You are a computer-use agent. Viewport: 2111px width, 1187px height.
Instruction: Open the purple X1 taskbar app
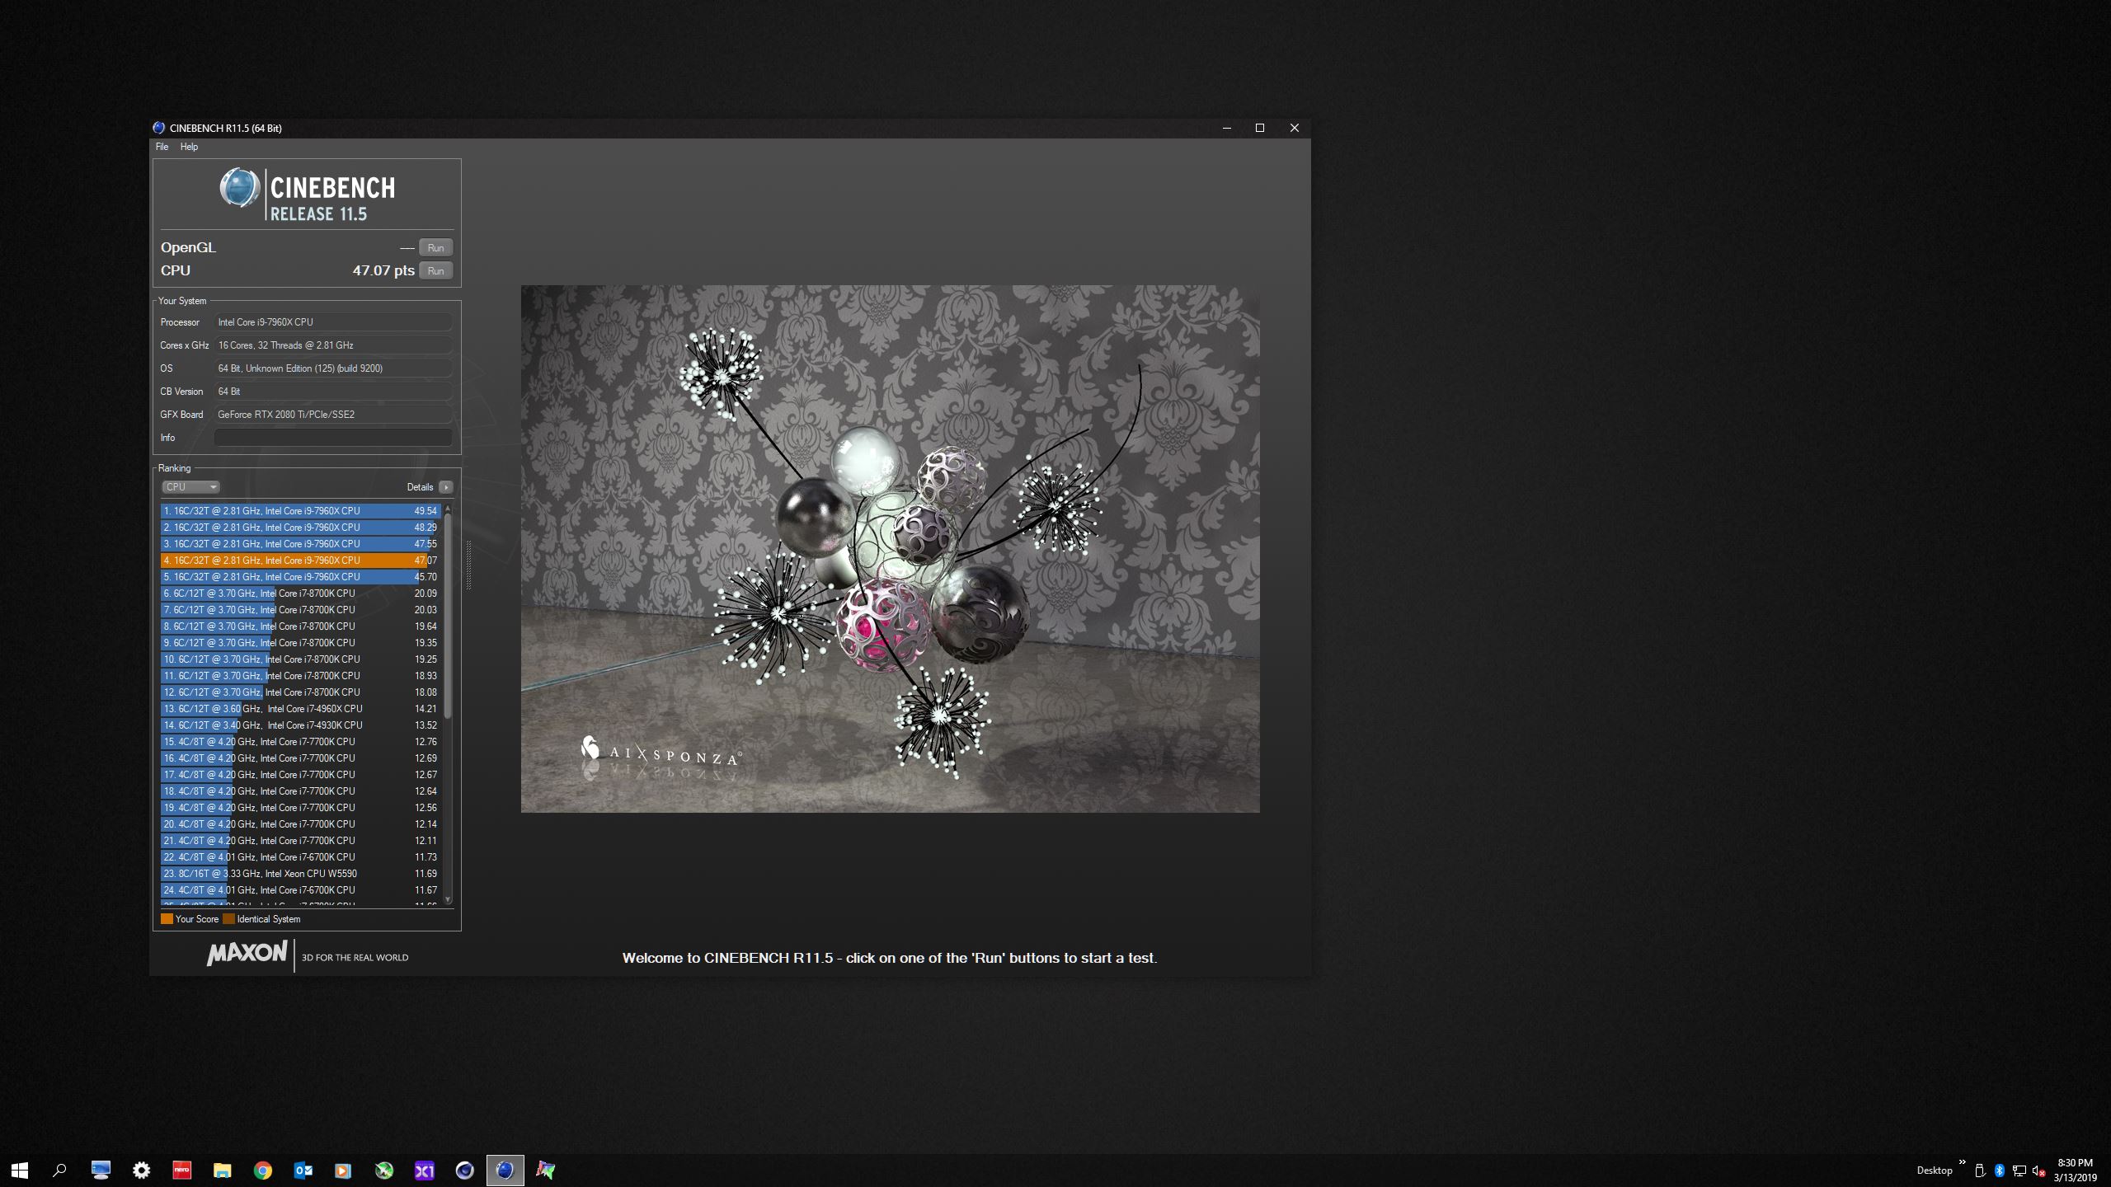click(424, 1170)
